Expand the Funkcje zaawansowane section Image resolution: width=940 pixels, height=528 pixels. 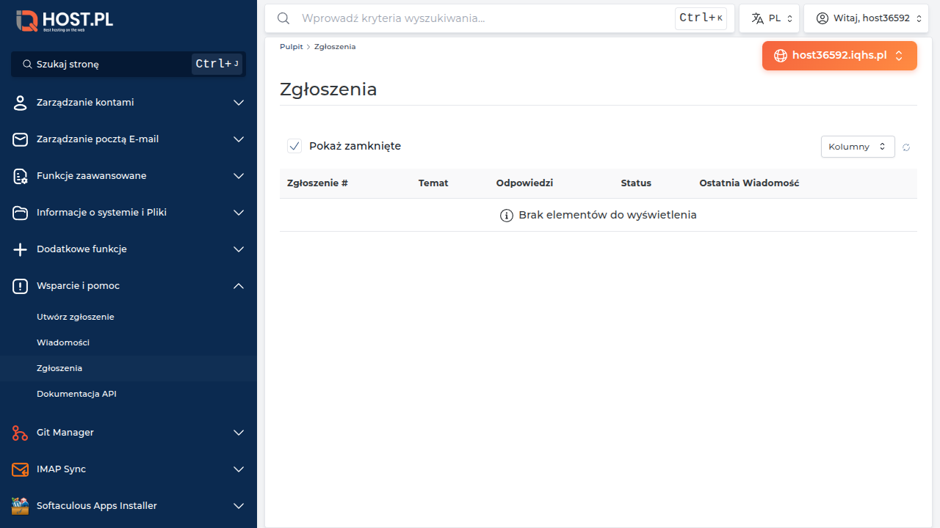(239, 176)
